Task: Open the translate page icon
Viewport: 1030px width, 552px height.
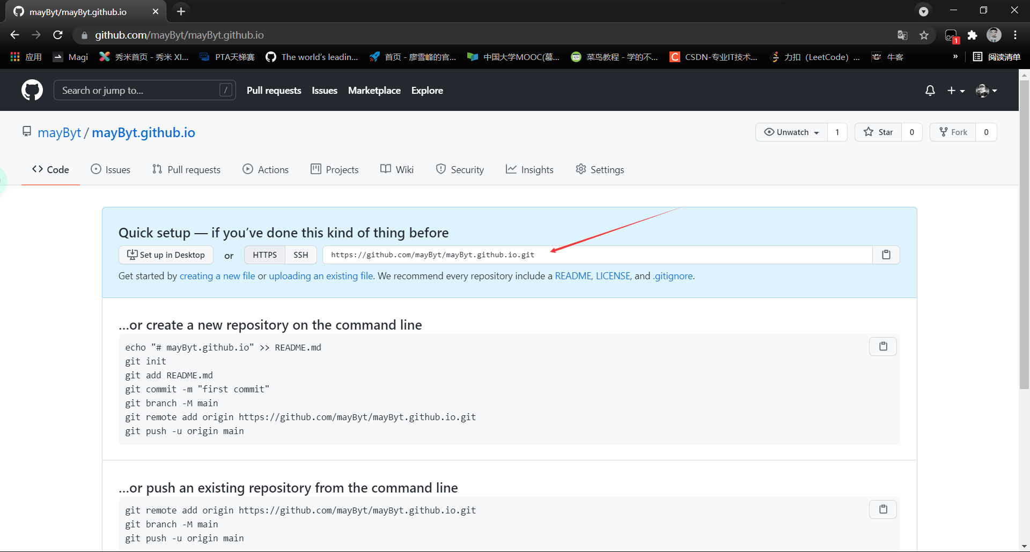Action: coord(902,35)
